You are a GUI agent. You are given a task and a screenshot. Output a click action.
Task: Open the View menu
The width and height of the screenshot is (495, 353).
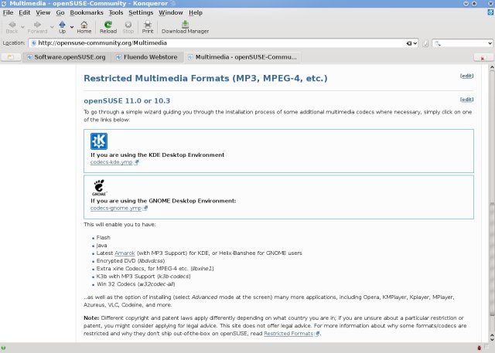pos(43,12)
